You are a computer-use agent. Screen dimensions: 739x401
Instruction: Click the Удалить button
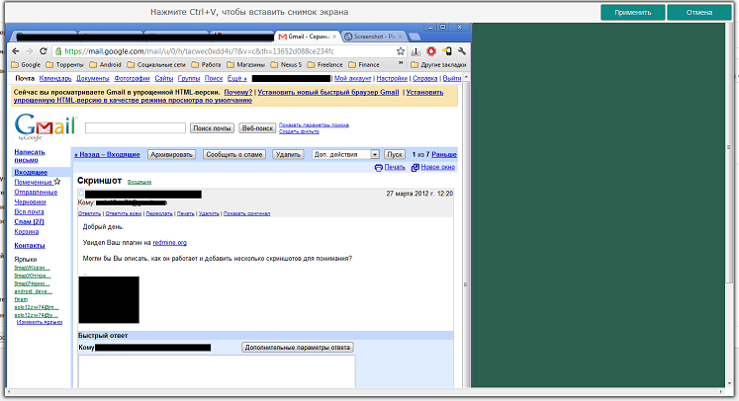coord(288,154)
